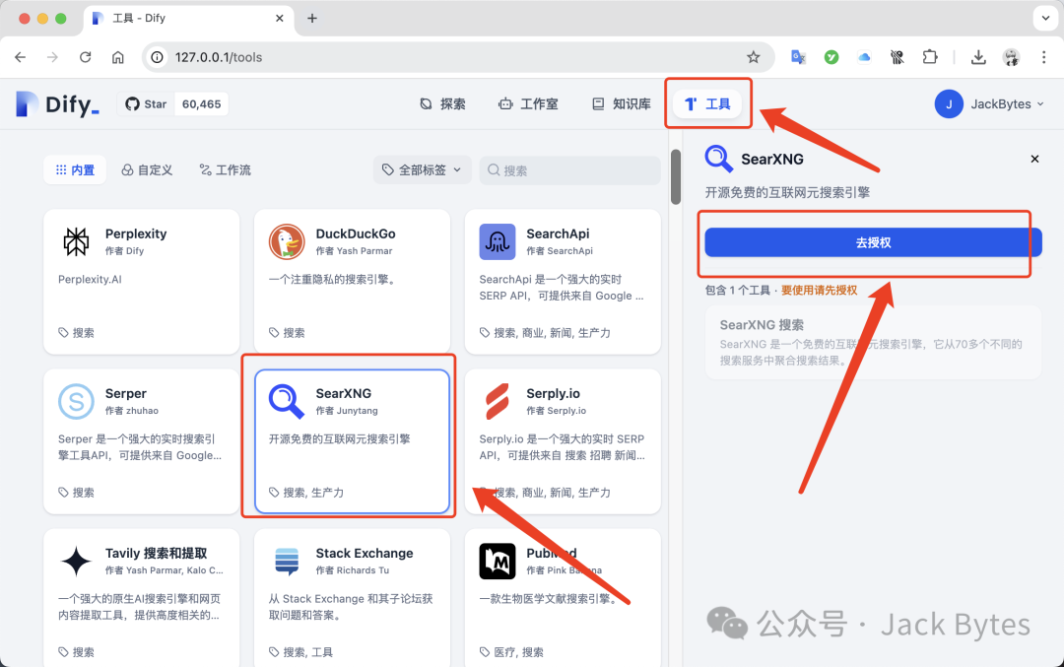Click the DuckDuckGo duck icon
This screenshot has width=1064, height=667.
[287, 241]
